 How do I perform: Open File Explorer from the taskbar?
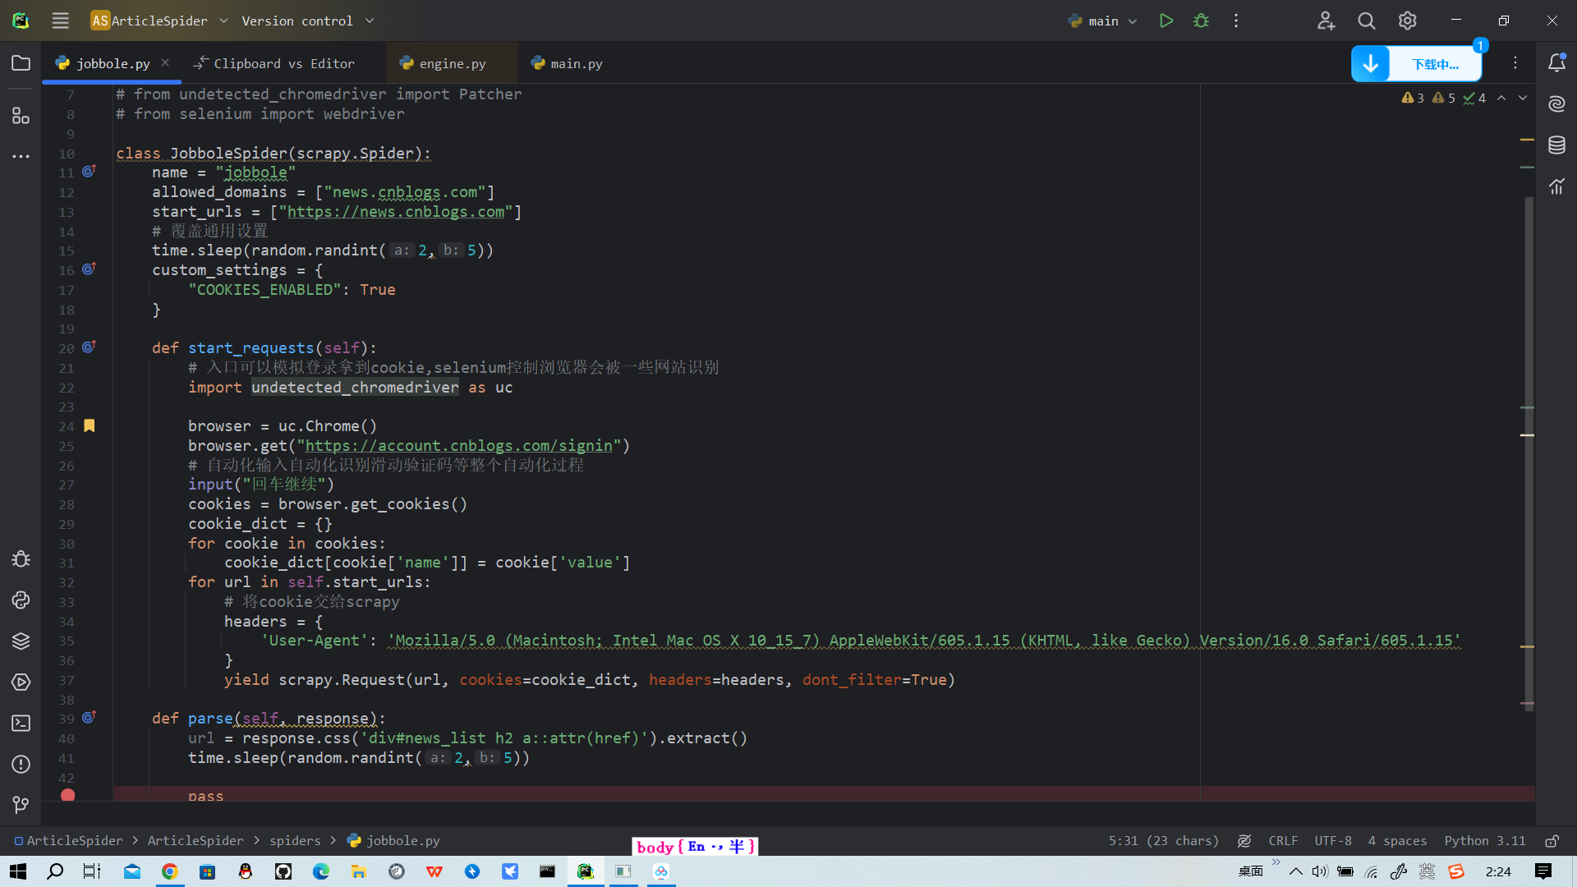358,871
